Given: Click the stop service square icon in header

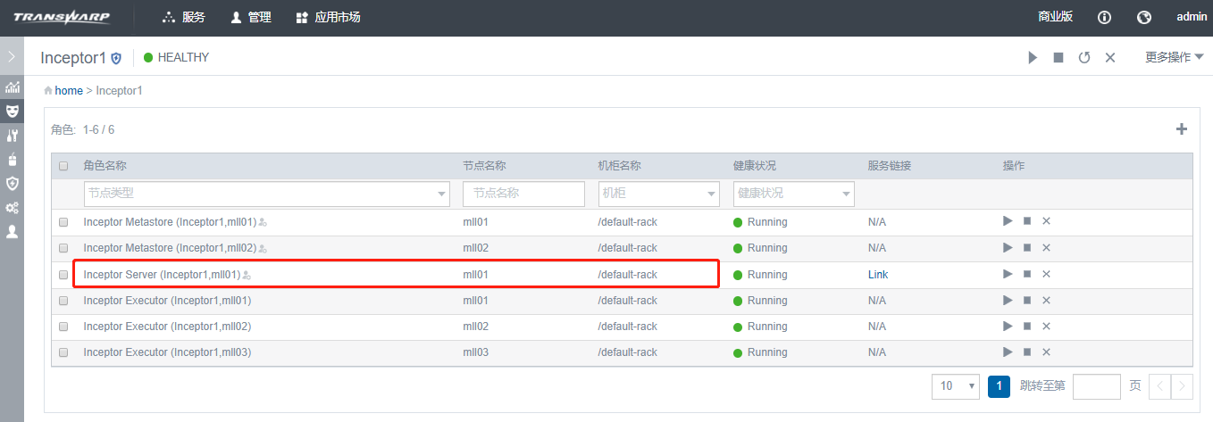Looking at the screenshot, I should (x=1058, y=58).
